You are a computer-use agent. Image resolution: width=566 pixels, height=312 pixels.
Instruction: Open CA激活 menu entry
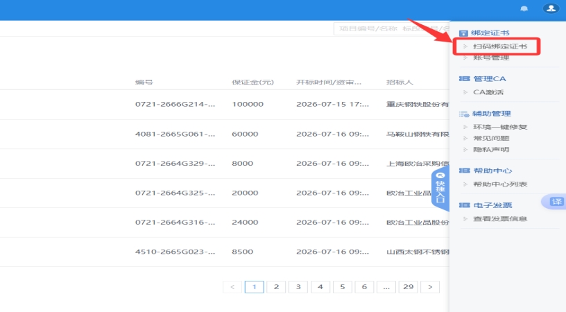488,92
